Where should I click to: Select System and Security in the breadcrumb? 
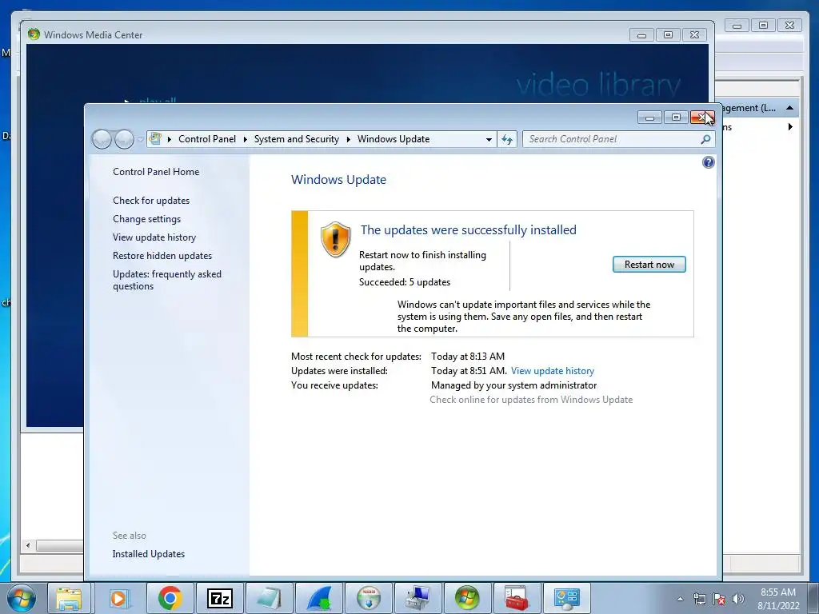296,139
